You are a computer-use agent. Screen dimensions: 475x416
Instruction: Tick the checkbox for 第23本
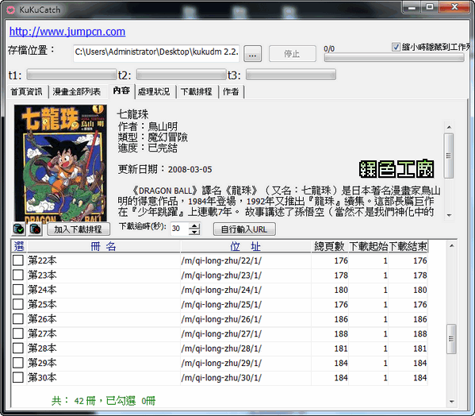18,275
